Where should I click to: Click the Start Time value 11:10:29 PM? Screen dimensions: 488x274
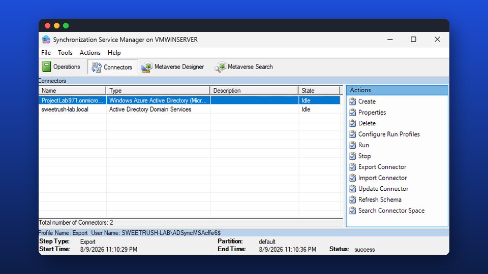coord(109,249)
